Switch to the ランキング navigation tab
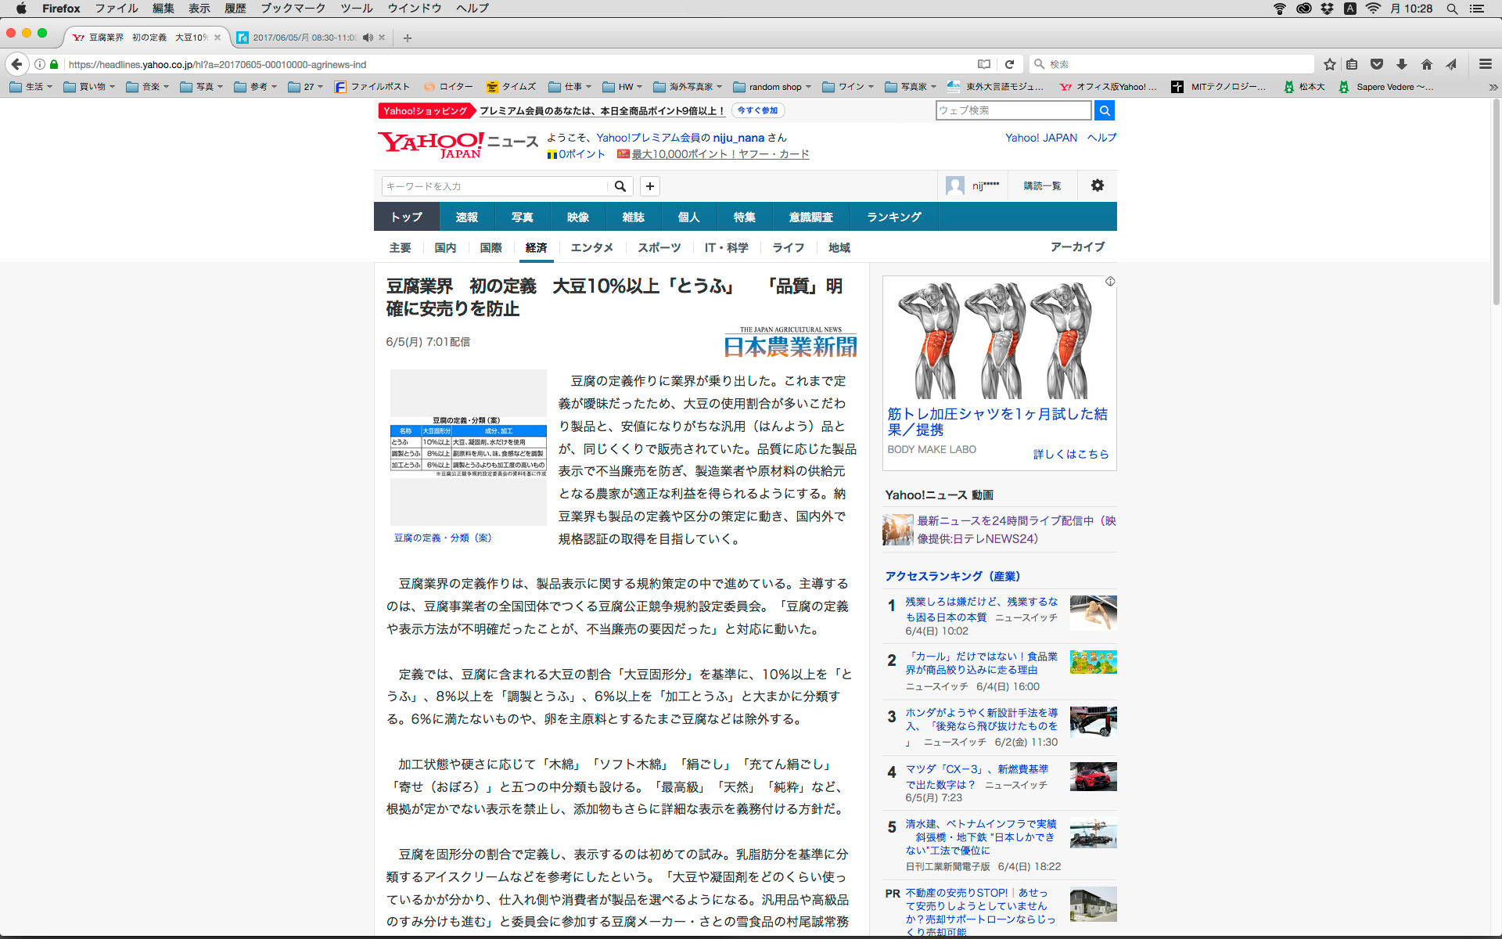1502x939 pixels. pyautogui.click(x=893, y=217)
